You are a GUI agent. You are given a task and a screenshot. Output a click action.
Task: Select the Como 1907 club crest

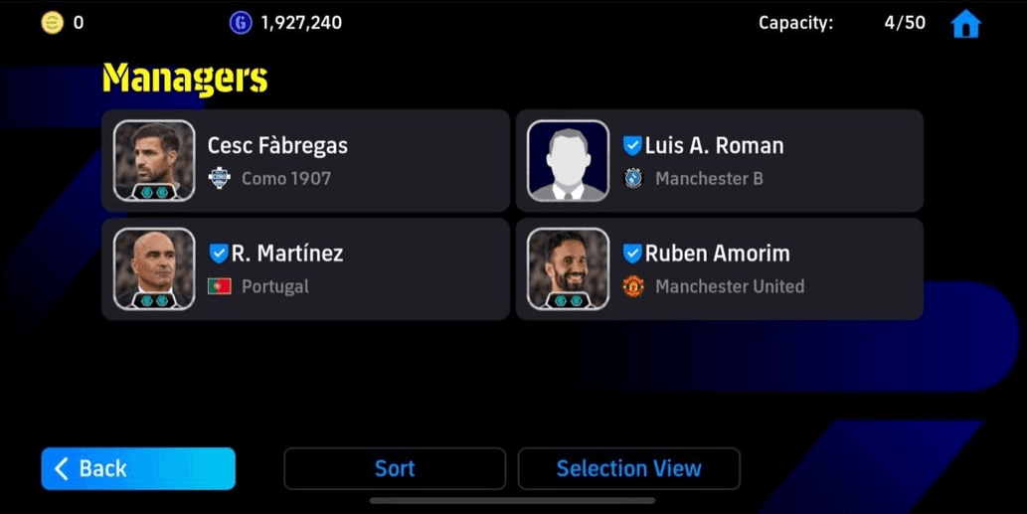point(219,178)
